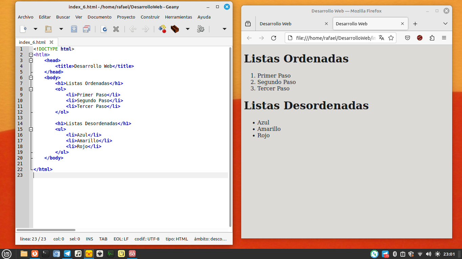Click Firefox's back navigation arrow
Image resolution: width=462 pixels, height=259 pixels.
249,38
